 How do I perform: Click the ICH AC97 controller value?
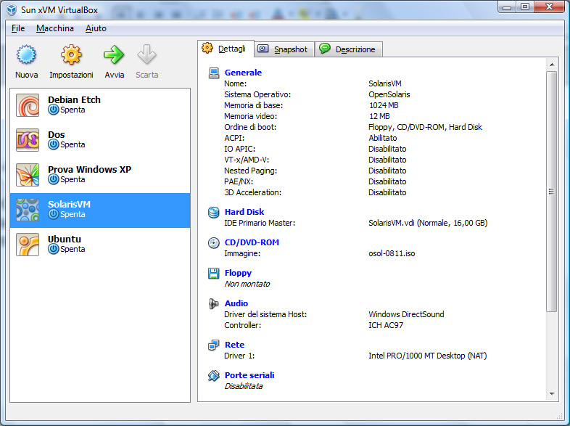(386, 325)
